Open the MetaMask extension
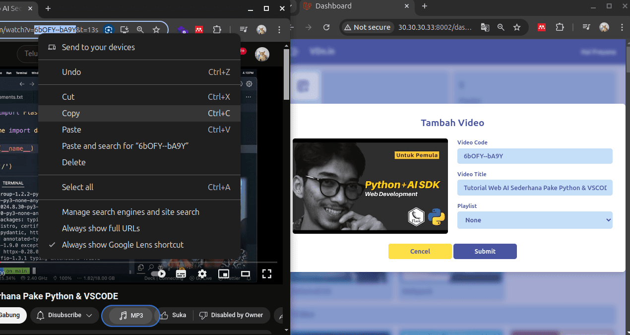Image resolution: width=630 pixels, height=335 pixels. tap(199, 29)
